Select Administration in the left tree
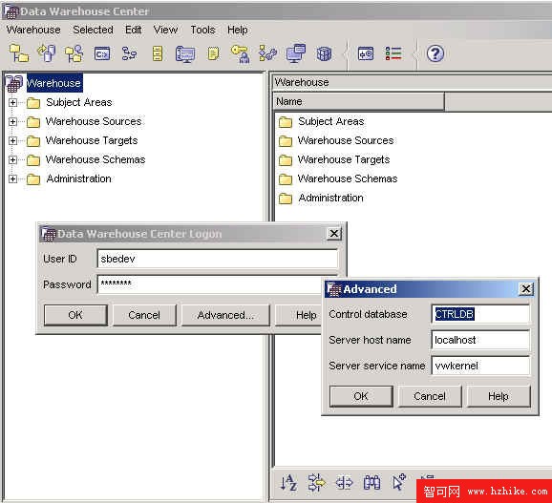The image size is (552, 503). [79, 178]
